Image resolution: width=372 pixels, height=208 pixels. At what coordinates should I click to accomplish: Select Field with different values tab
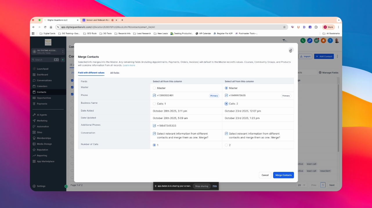coord(91,73)
